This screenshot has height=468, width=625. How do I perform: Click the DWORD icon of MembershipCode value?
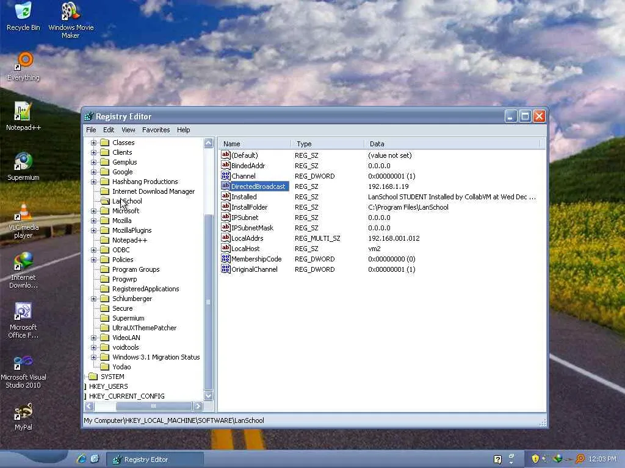226,258
